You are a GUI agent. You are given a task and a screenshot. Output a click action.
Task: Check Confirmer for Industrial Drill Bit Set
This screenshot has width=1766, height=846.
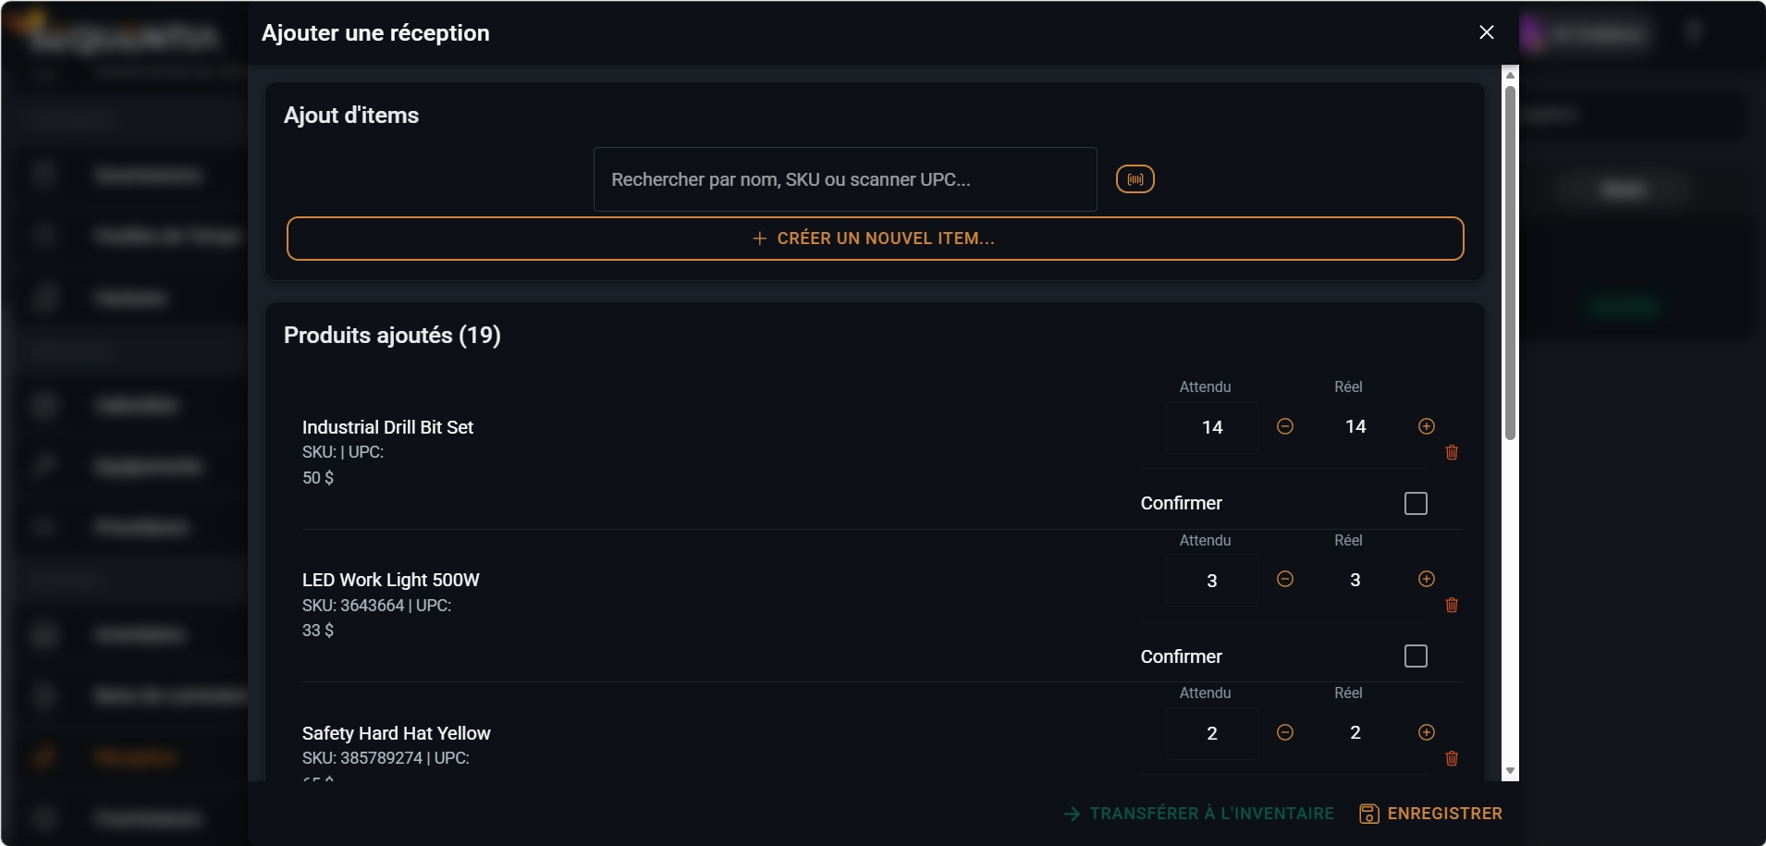tap(1416, 503)
